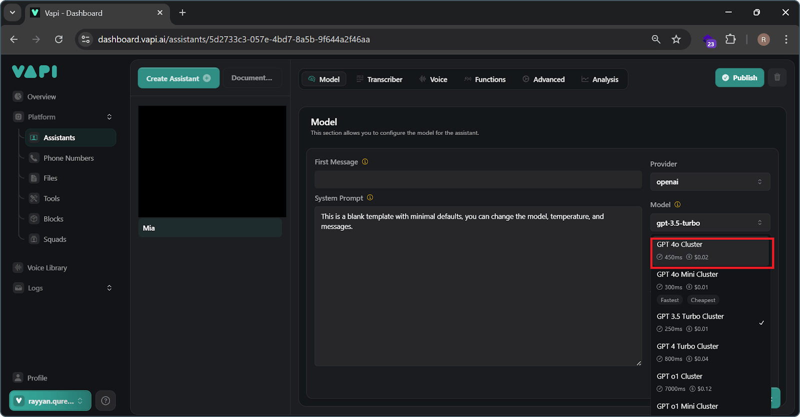
Task: Switch to the Model tab
Action: (324, 79)
